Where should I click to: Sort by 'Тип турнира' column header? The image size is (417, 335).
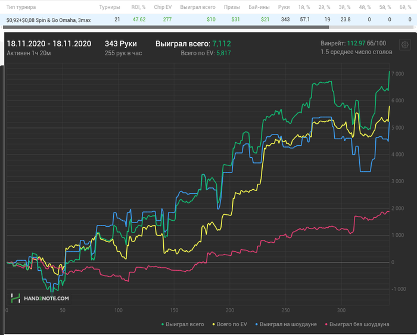pyautogui.click(x=21, y=7)
